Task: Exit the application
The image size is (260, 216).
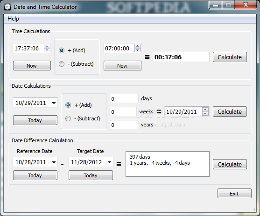Action: tap(234, 193)
